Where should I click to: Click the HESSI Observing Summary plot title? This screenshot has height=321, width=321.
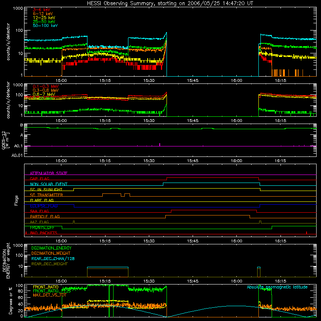pyautogui.click(x=170, y=3)
